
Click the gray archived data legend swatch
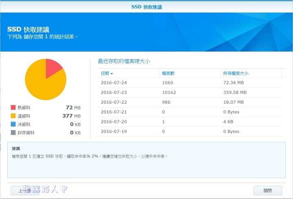(13, 133)
